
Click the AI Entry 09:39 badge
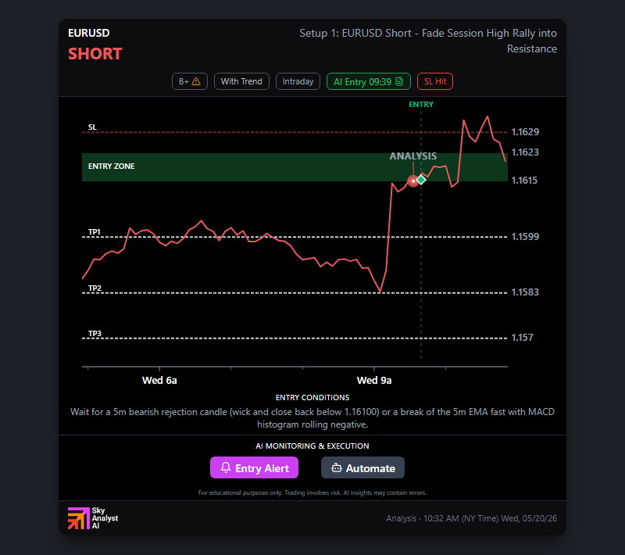pyautogui.click(x=368, y=81)
